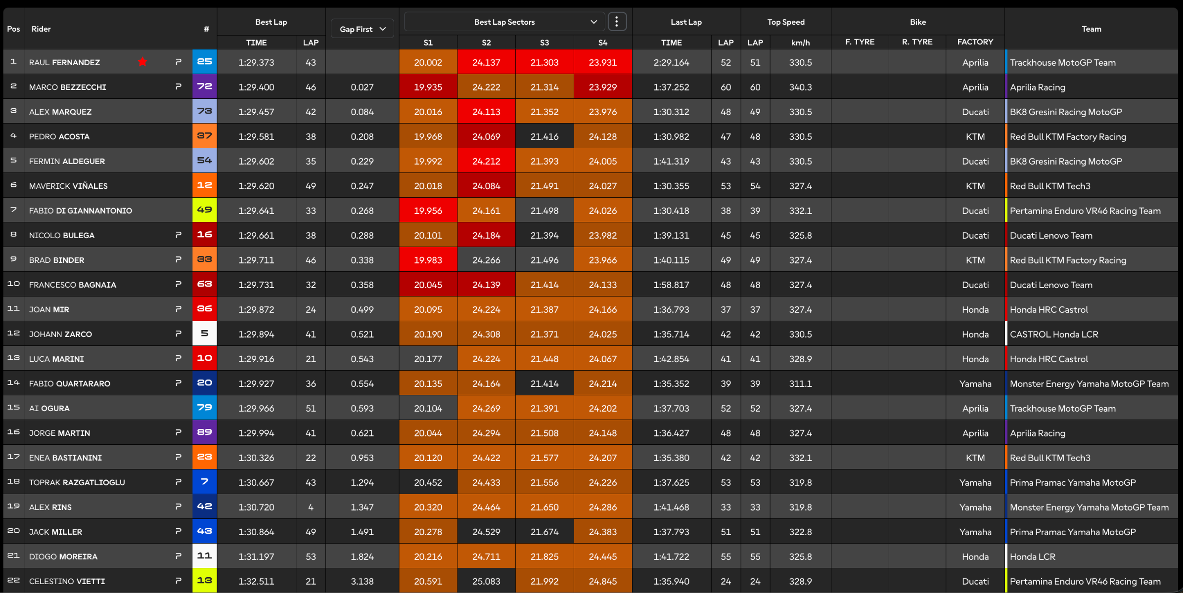Click Toprak Razgatlioglu's rider name
This screenshot has width=1183, height=593.
click(x=77, y=482)
